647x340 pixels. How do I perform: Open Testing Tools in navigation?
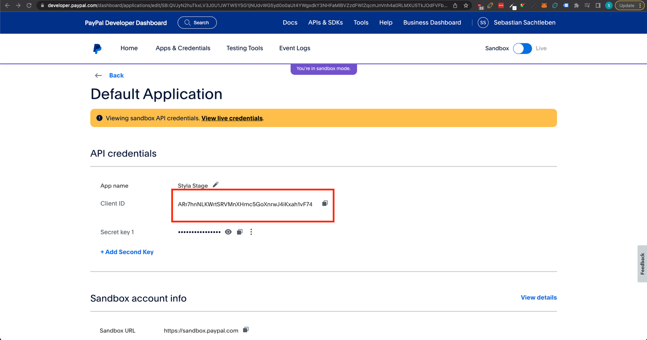click(x=245, y=48)
